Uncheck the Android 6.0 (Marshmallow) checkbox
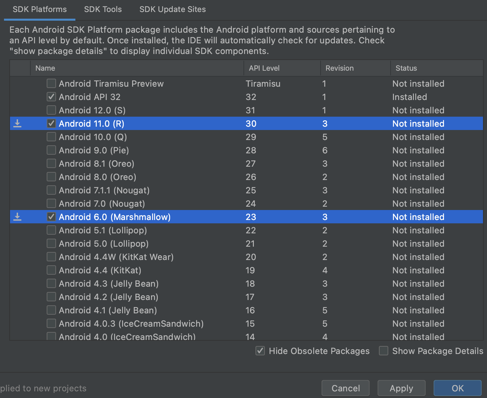 pyautogui.click(x=51, y=217)
